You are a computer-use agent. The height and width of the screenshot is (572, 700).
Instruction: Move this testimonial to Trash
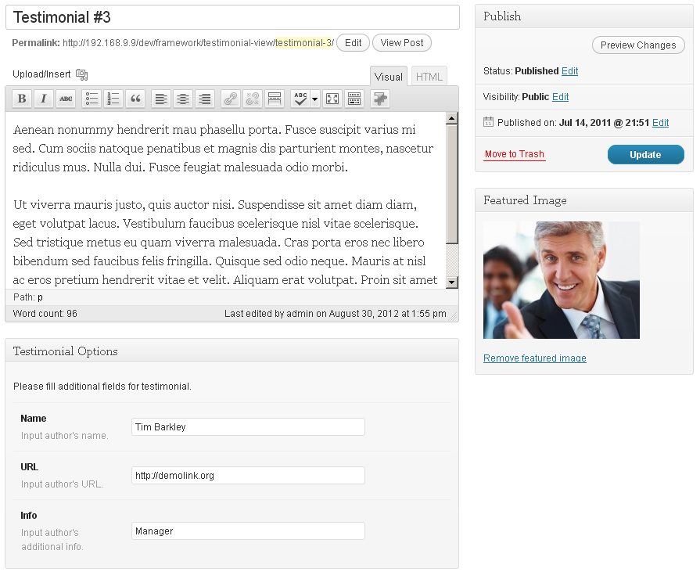point(514,154)
